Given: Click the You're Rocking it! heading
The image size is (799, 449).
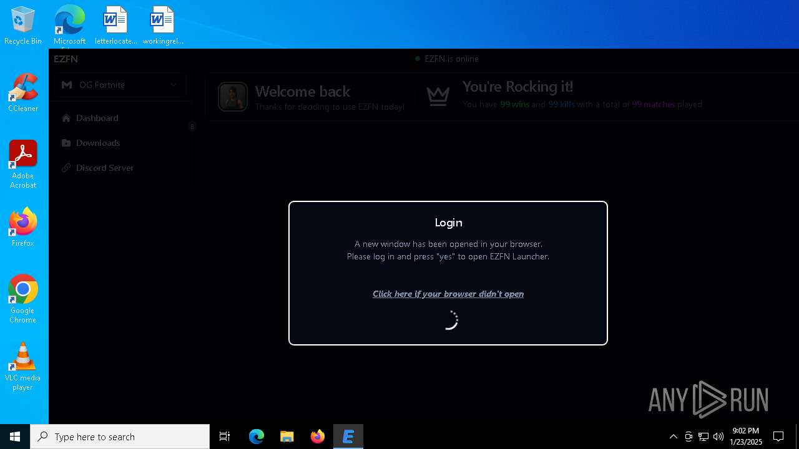Looking at the screenshot, I should click(x=517, y=87).
